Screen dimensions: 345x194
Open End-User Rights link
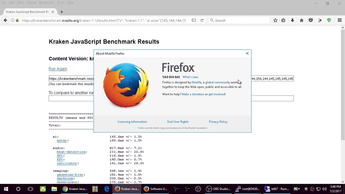pyautogui.click(x=178, y=122)
